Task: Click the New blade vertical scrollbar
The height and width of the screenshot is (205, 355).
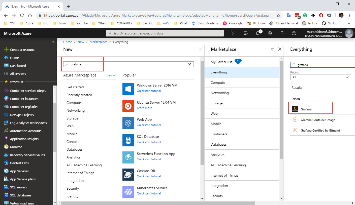Action: tap(202, 113)
